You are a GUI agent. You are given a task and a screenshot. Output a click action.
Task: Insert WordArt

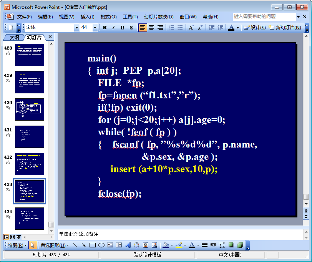click(128, 245)
